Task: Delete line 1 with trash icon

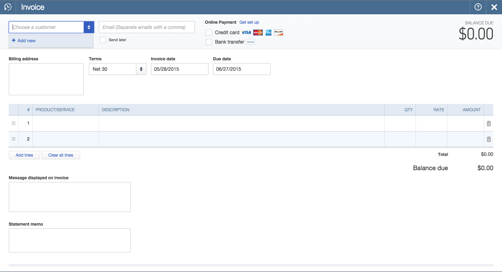Action: click(x=489, y=123)
